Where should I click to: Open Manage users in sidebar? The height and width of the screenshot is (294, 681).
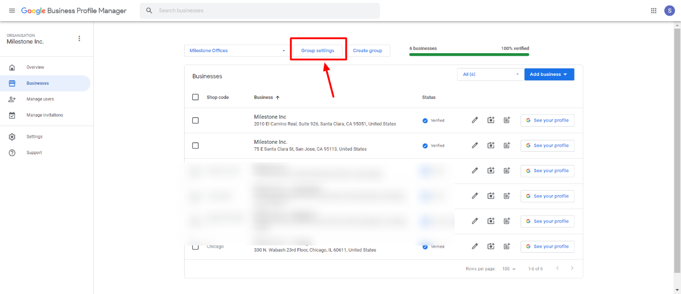pos(45,99)
